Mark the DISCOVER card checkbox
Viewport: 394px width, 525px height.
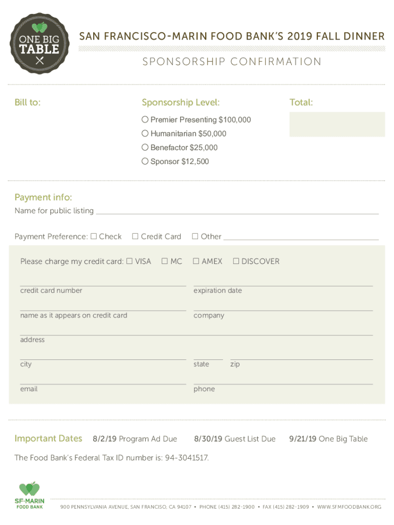236,261
